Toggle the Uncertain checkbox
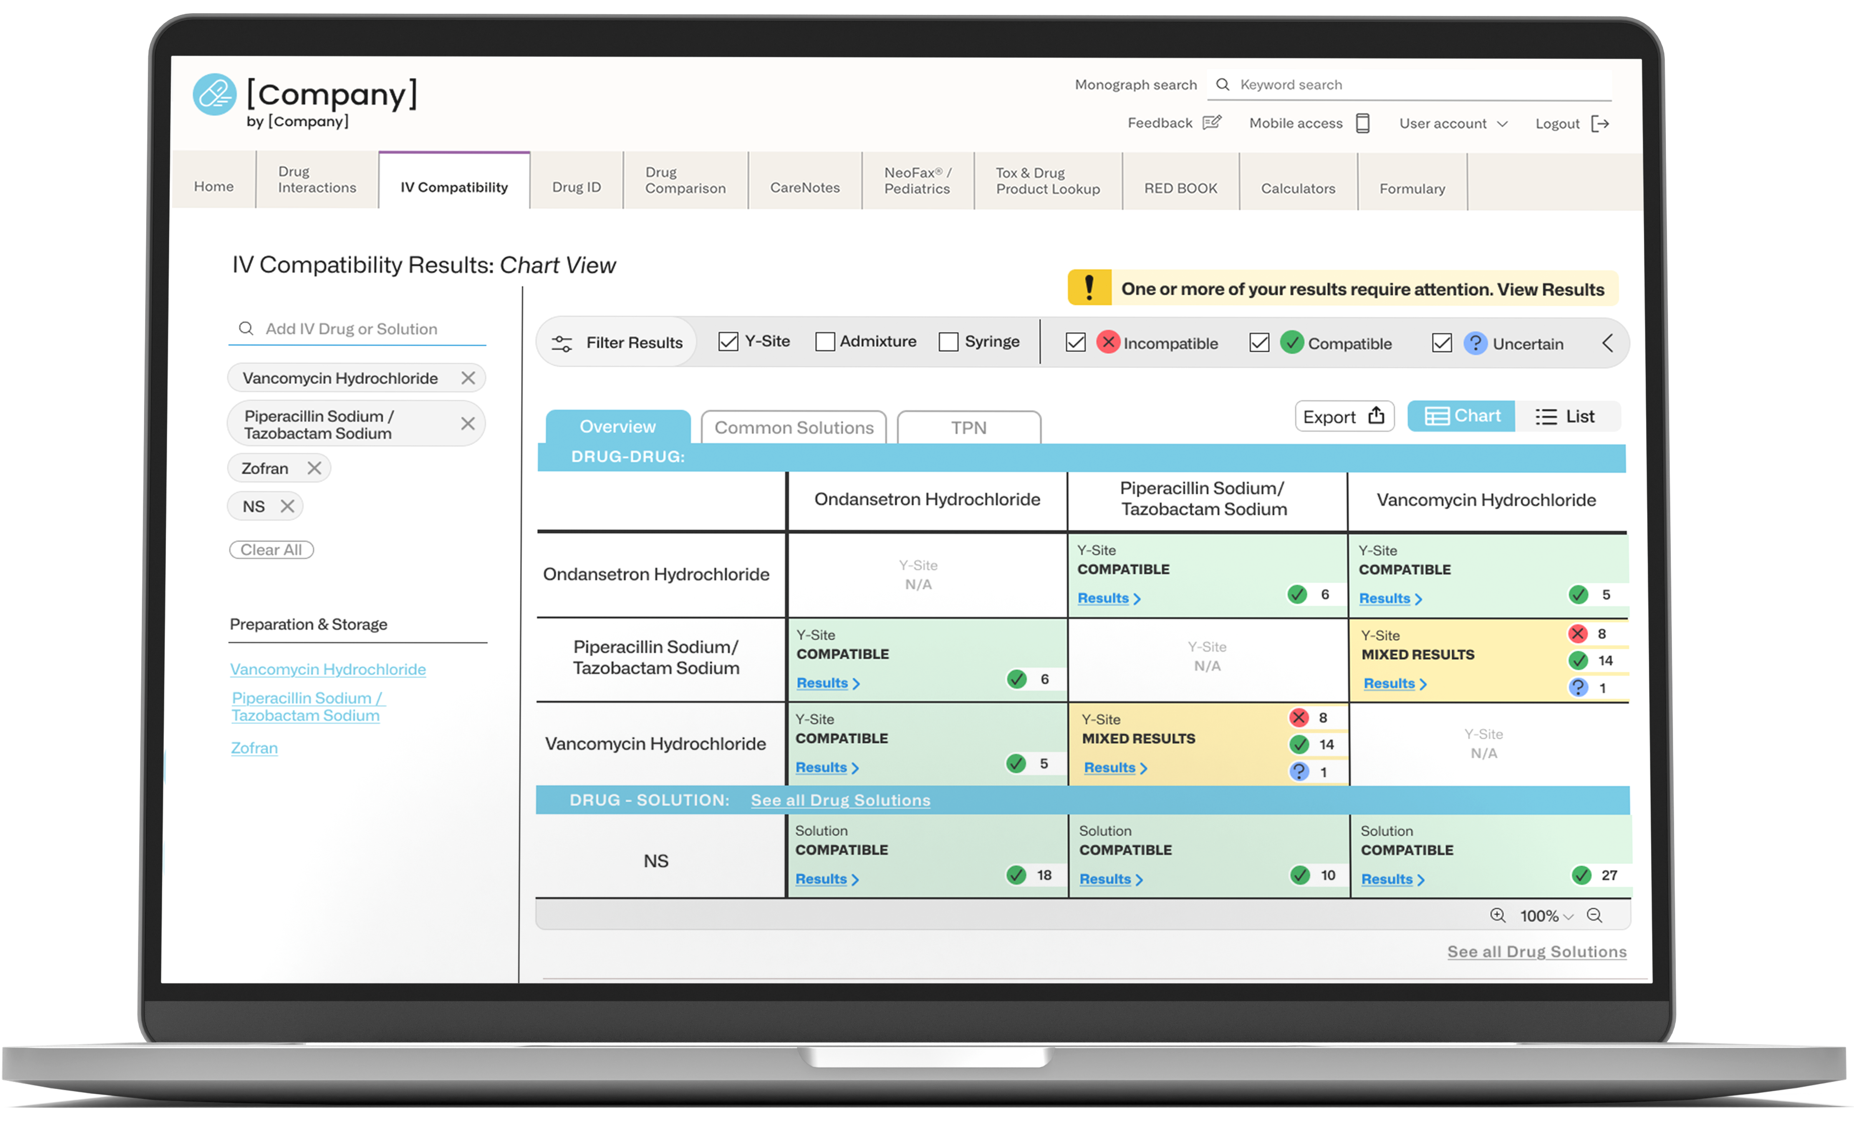Image resolution: width=1854 pixels, height=1132 pixels. point(1442,343)
